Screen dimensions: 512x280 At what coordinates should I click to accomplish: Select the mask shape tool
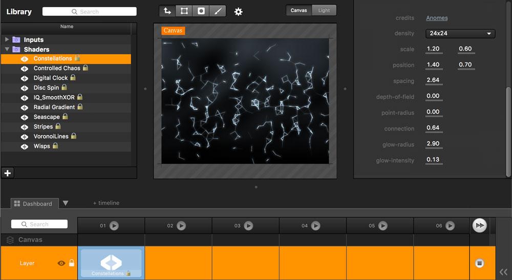click(x=201, y=11)
